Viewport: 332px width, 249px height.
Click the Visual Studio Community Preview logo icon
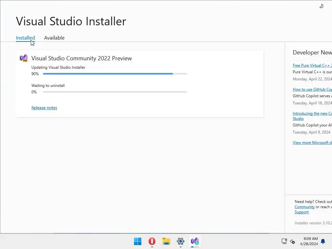[x=24, y=58]
